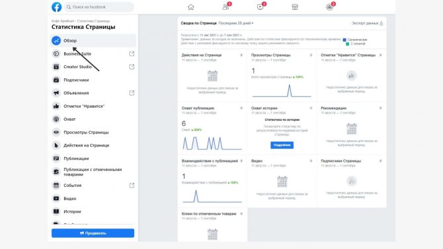The height and width of the screenshot is (249, 443).
Task: Click the Подписчики sidebar icon
Action: (56, 80)
